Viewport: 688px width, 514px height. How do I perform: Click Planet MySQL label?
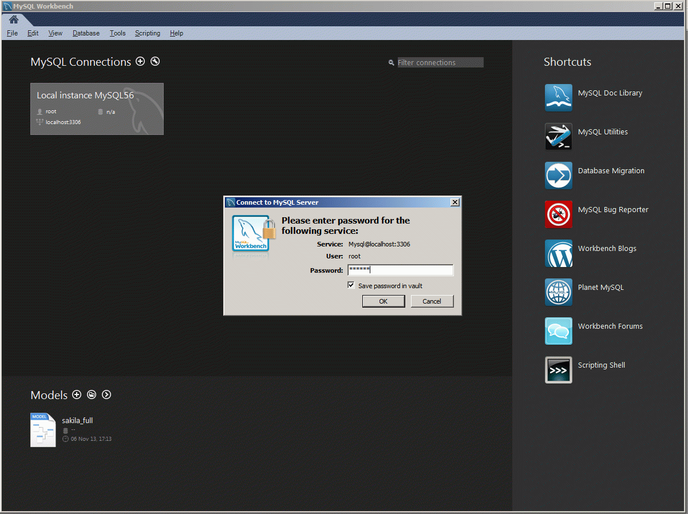tap(601, 287)
